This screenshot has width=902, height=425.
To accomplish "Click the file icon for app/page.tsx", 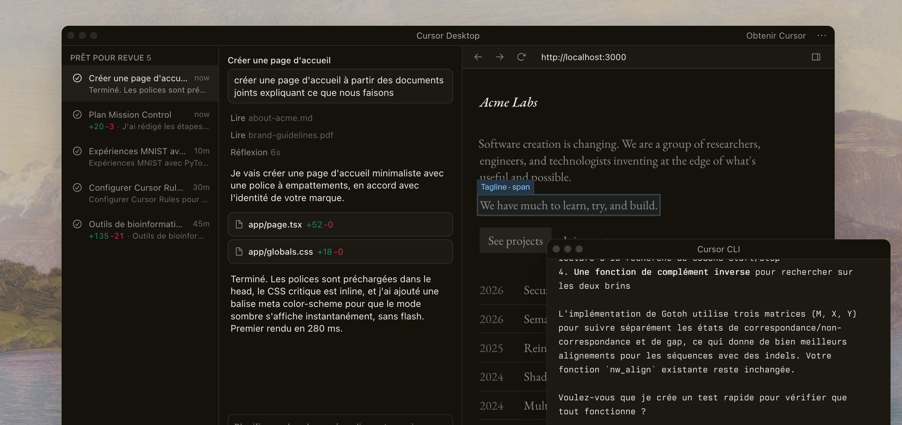I will click(x=239, y=225).
